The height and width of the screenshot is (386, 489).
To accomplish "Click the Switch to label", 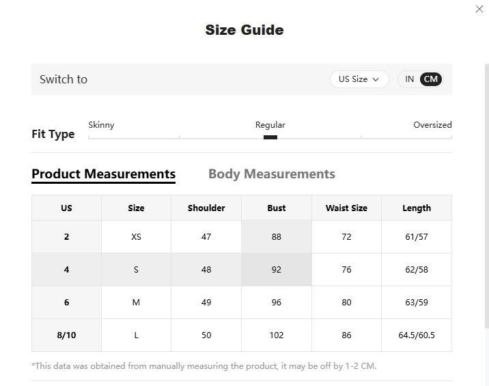I will (64, 79).
